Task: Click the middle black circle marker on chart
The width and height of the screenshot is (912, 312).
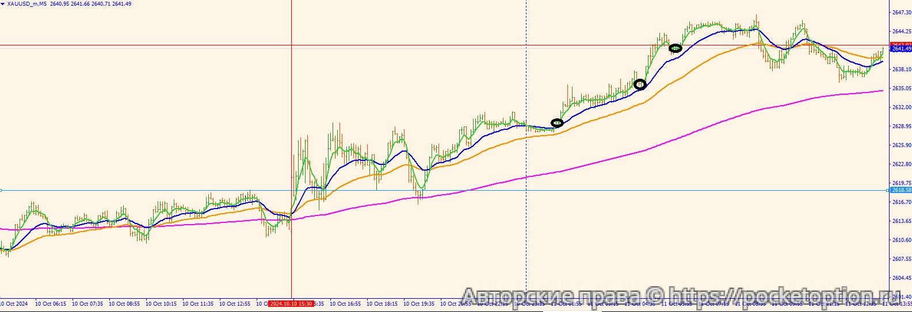Action: click(x=640, y=85)
